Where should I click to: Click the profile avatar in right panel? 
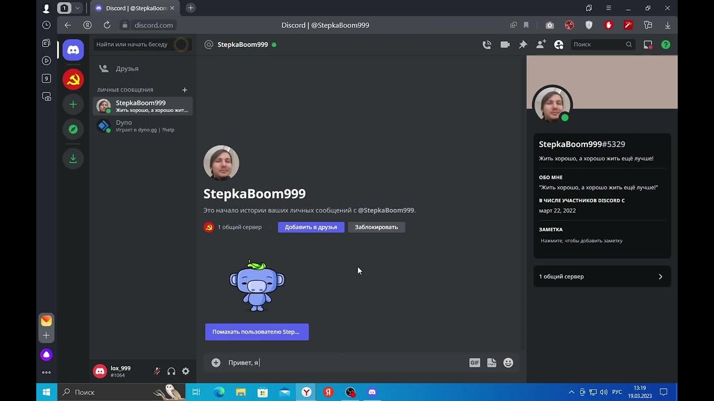click(x=552, y=105)
